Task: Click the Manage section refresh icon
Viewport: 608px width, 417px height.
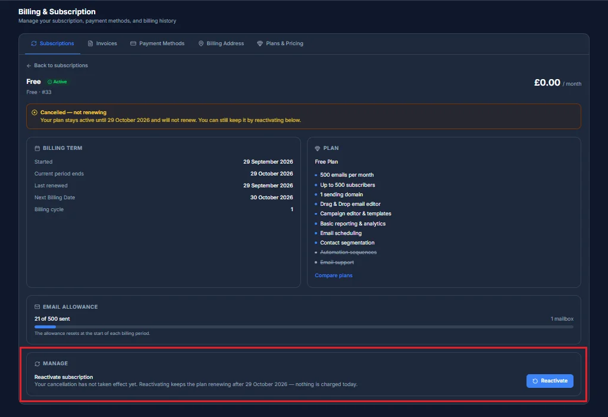Action: pyautogui.click(x=37, y=364)
